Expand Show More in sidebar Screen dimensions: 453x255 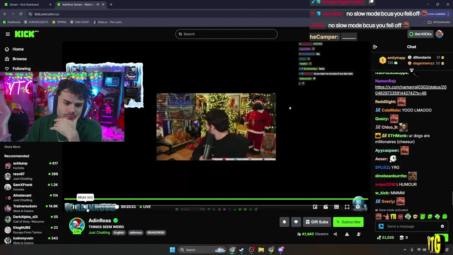12,147
